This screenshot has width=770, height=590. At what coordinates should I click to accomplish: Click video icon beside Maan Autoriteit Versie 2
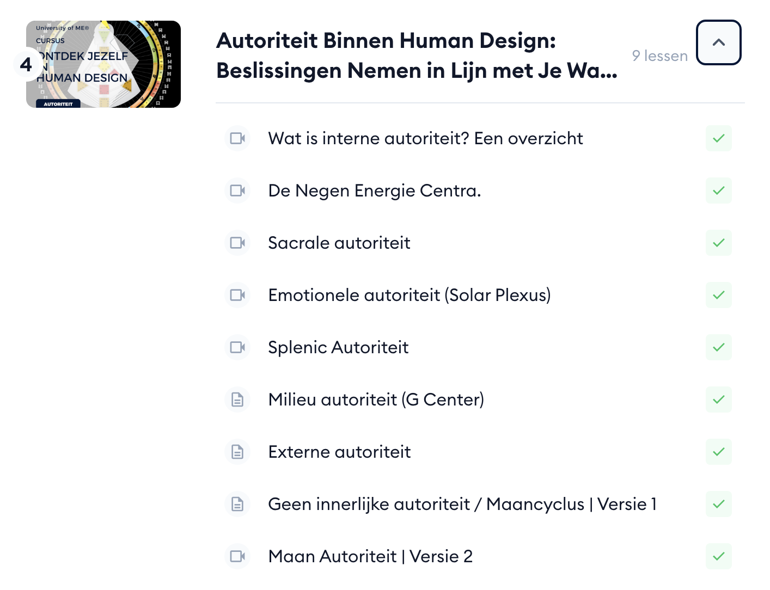pos(237,556)
